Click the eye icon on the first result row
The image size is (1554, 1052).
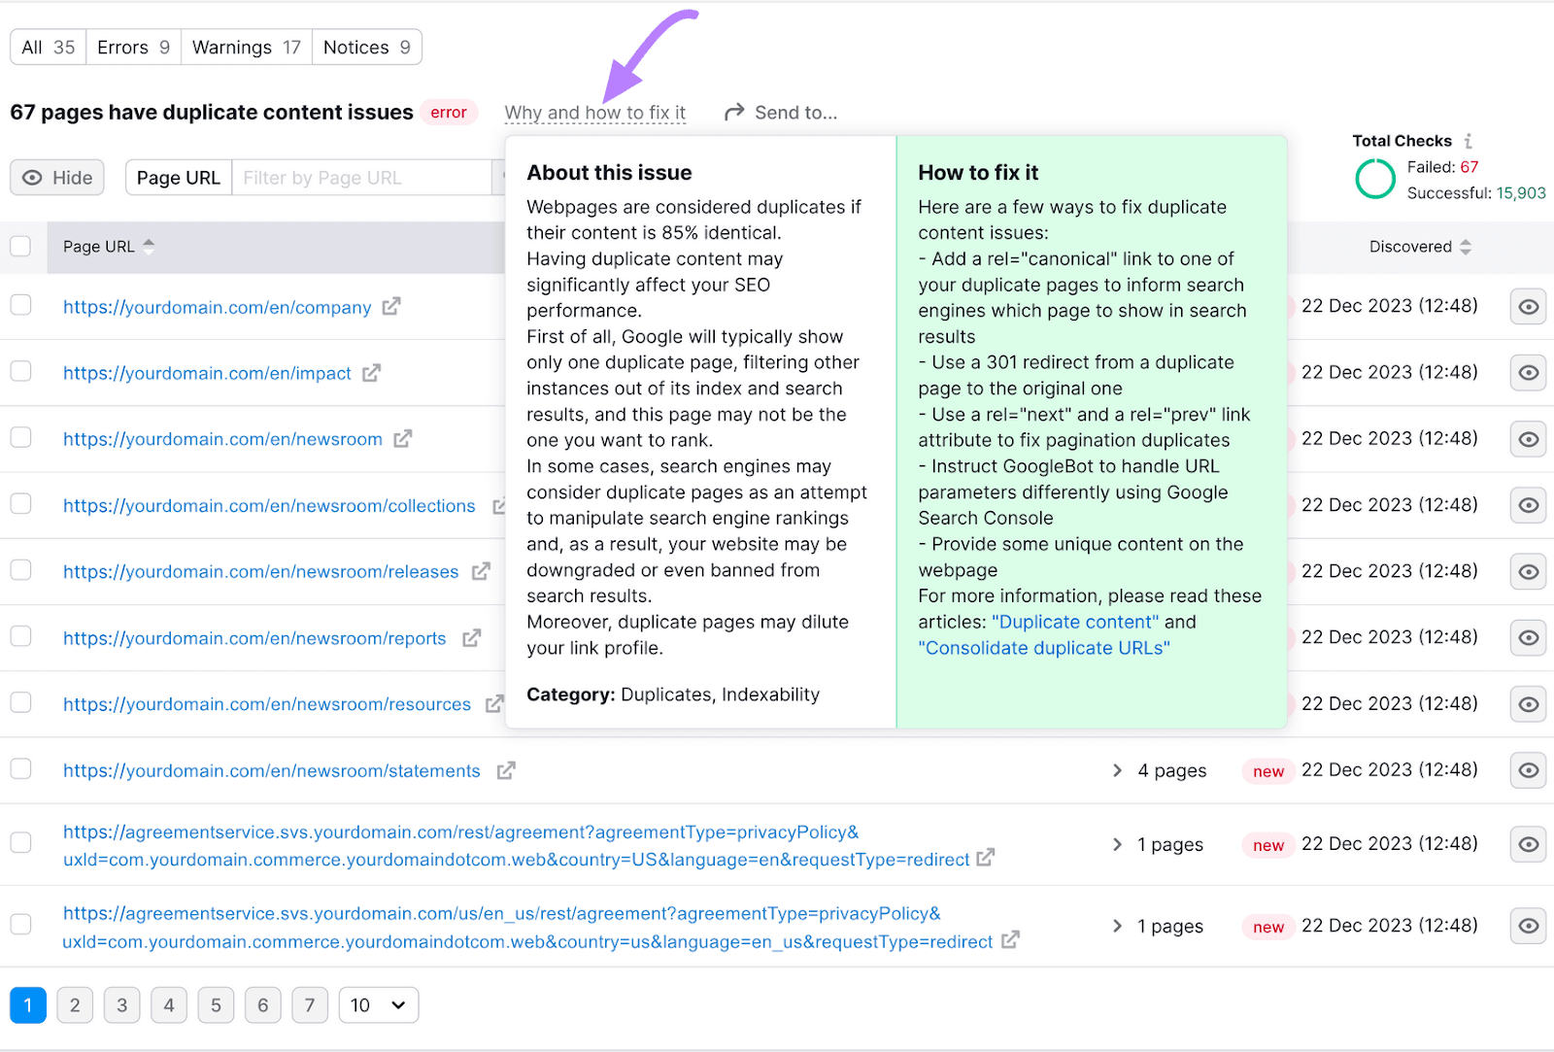[x=1528, y=306]
